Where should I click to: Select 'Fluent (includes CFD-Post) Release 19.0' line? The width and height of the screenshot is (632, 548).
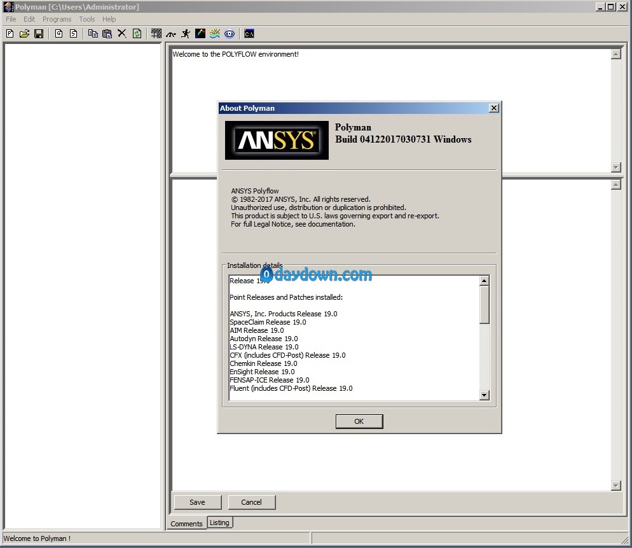[x=291, y=388]
